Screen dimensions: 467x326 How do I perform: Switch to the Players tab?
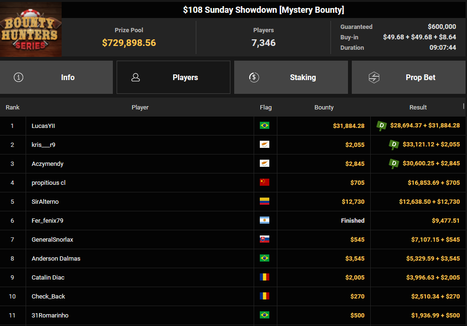pyautogui.click(x=174, y=77)
